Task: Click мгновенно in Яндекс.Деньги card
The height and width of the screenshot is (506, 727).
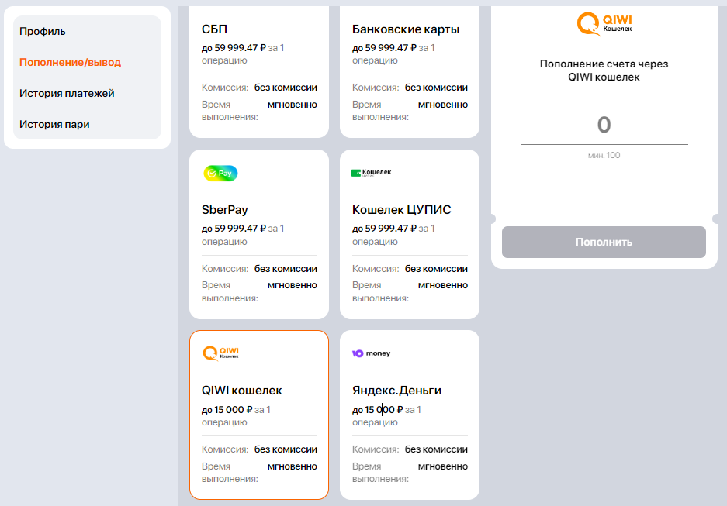Action: point(443,466)
